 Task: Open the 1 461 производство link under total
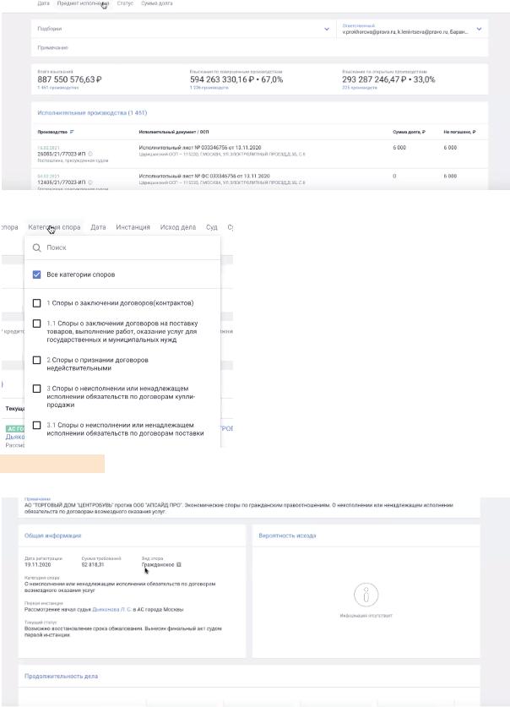click(x=57, y=88)
